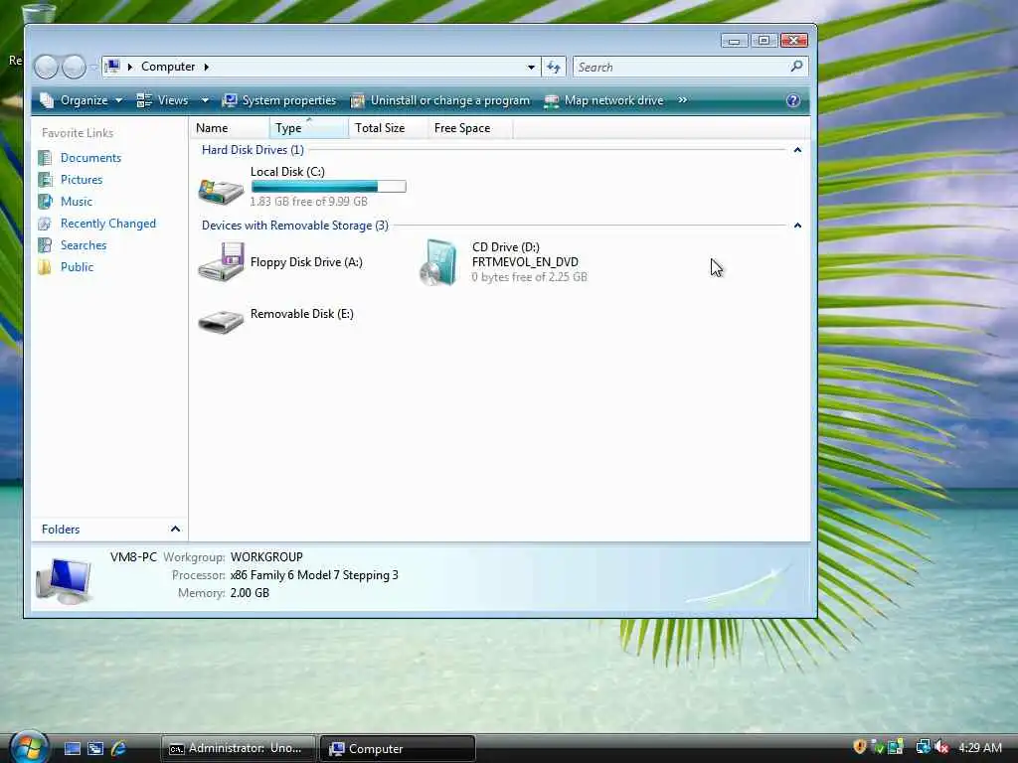
Task: Click Computer in the address breadcrumb
Action: (x=168, y=67)
